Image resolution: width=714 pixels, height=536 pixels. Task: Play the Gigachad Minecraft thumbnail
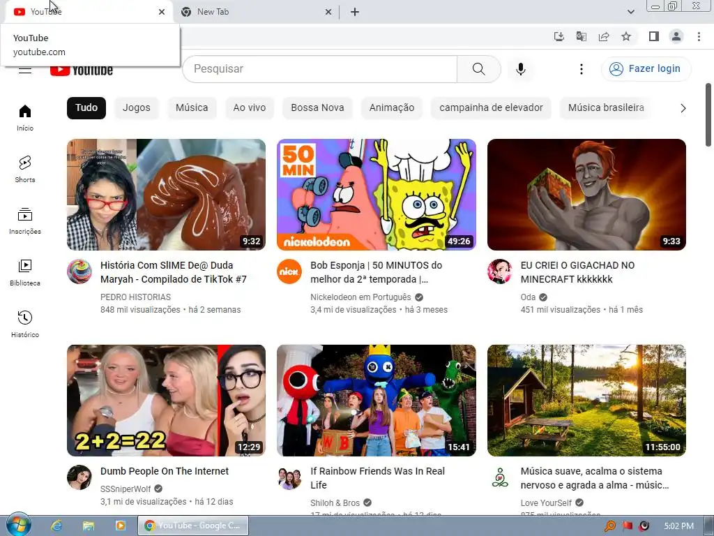pos(586,195)
